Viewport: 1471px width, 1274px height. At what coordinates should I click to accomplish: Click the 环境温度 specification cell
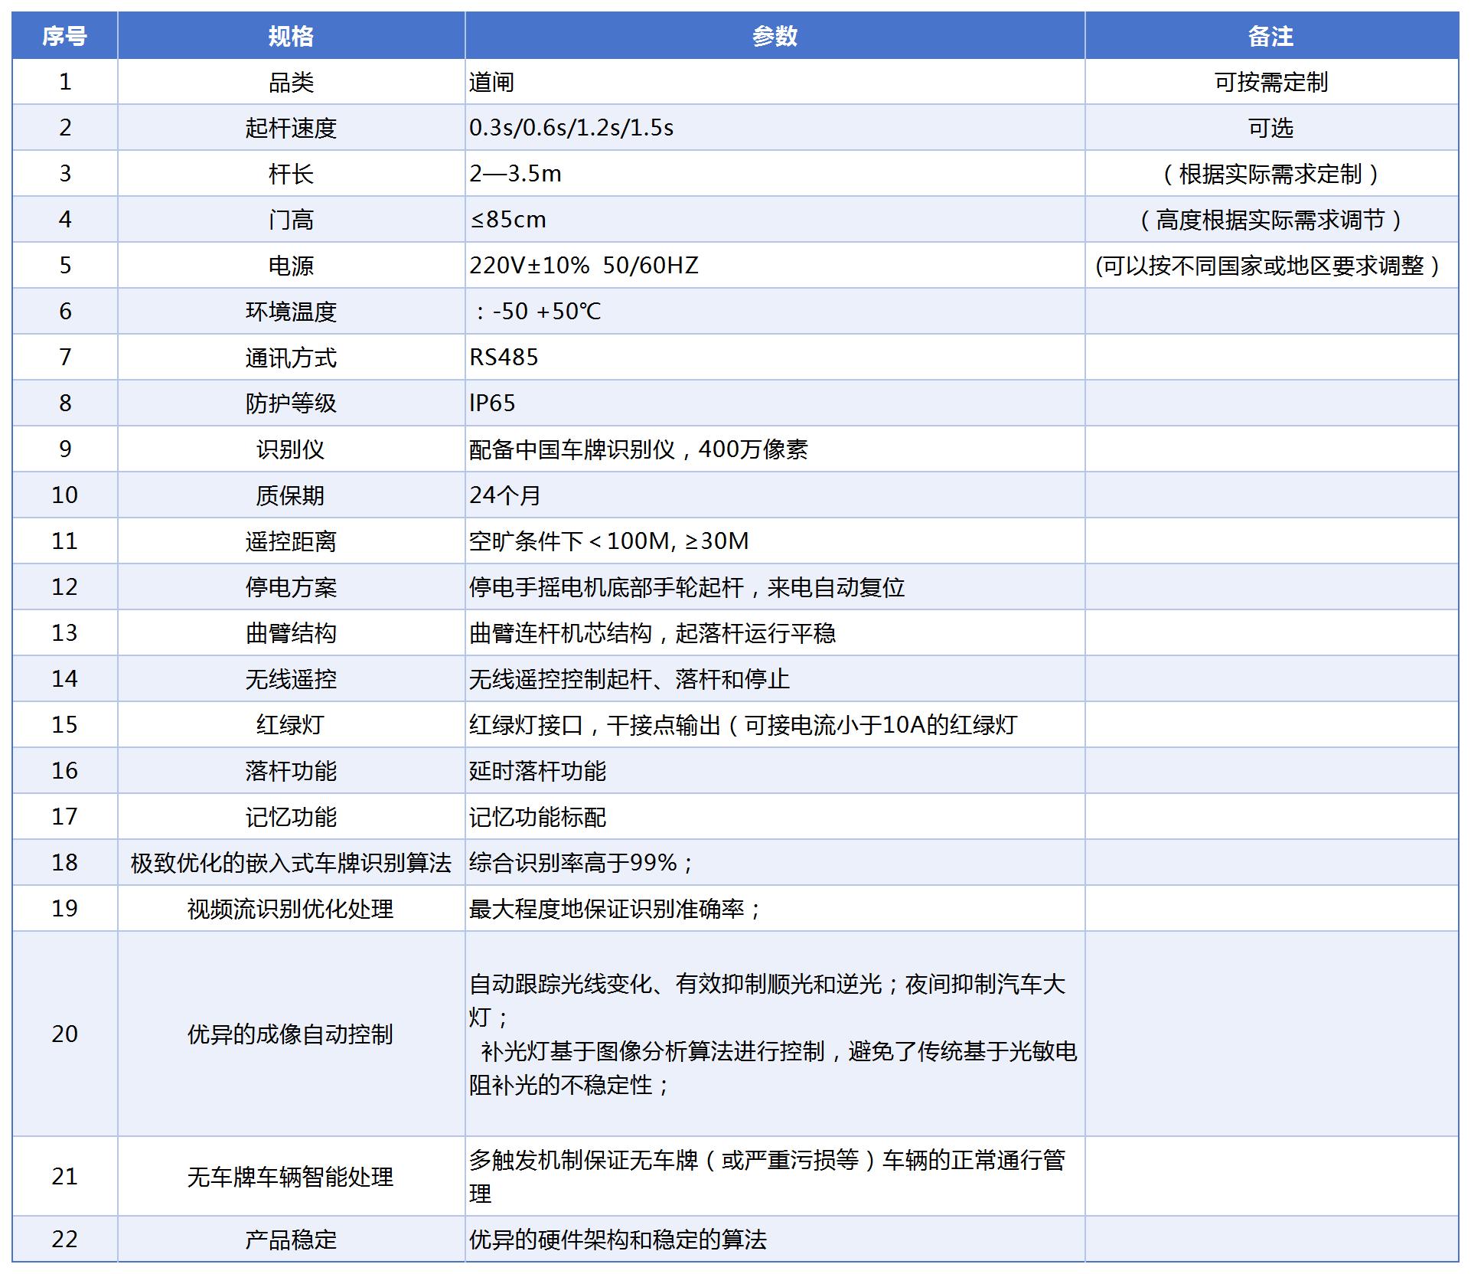click(291, 312)
